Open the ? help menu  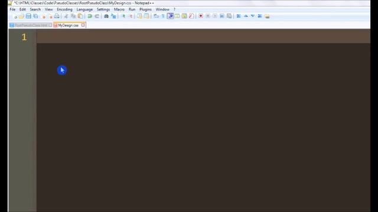pos(174,9)
